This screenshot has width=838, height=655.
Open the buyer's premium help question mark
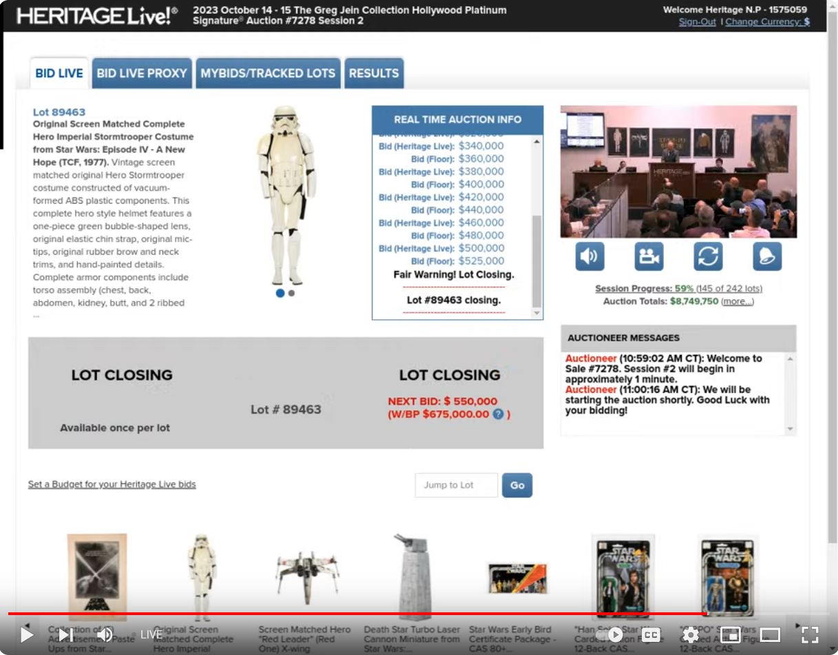coord(498,414)
